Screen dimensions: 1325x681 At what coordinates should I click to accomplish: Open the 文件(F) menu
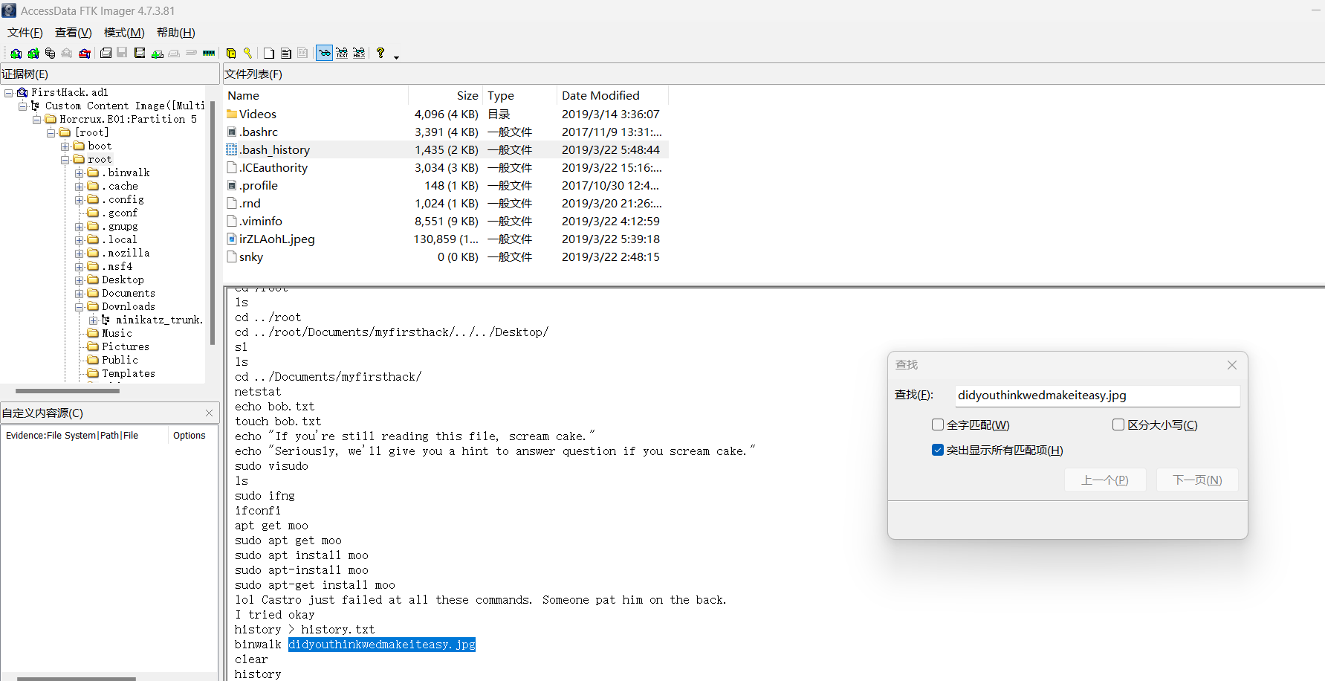[25, 33]
